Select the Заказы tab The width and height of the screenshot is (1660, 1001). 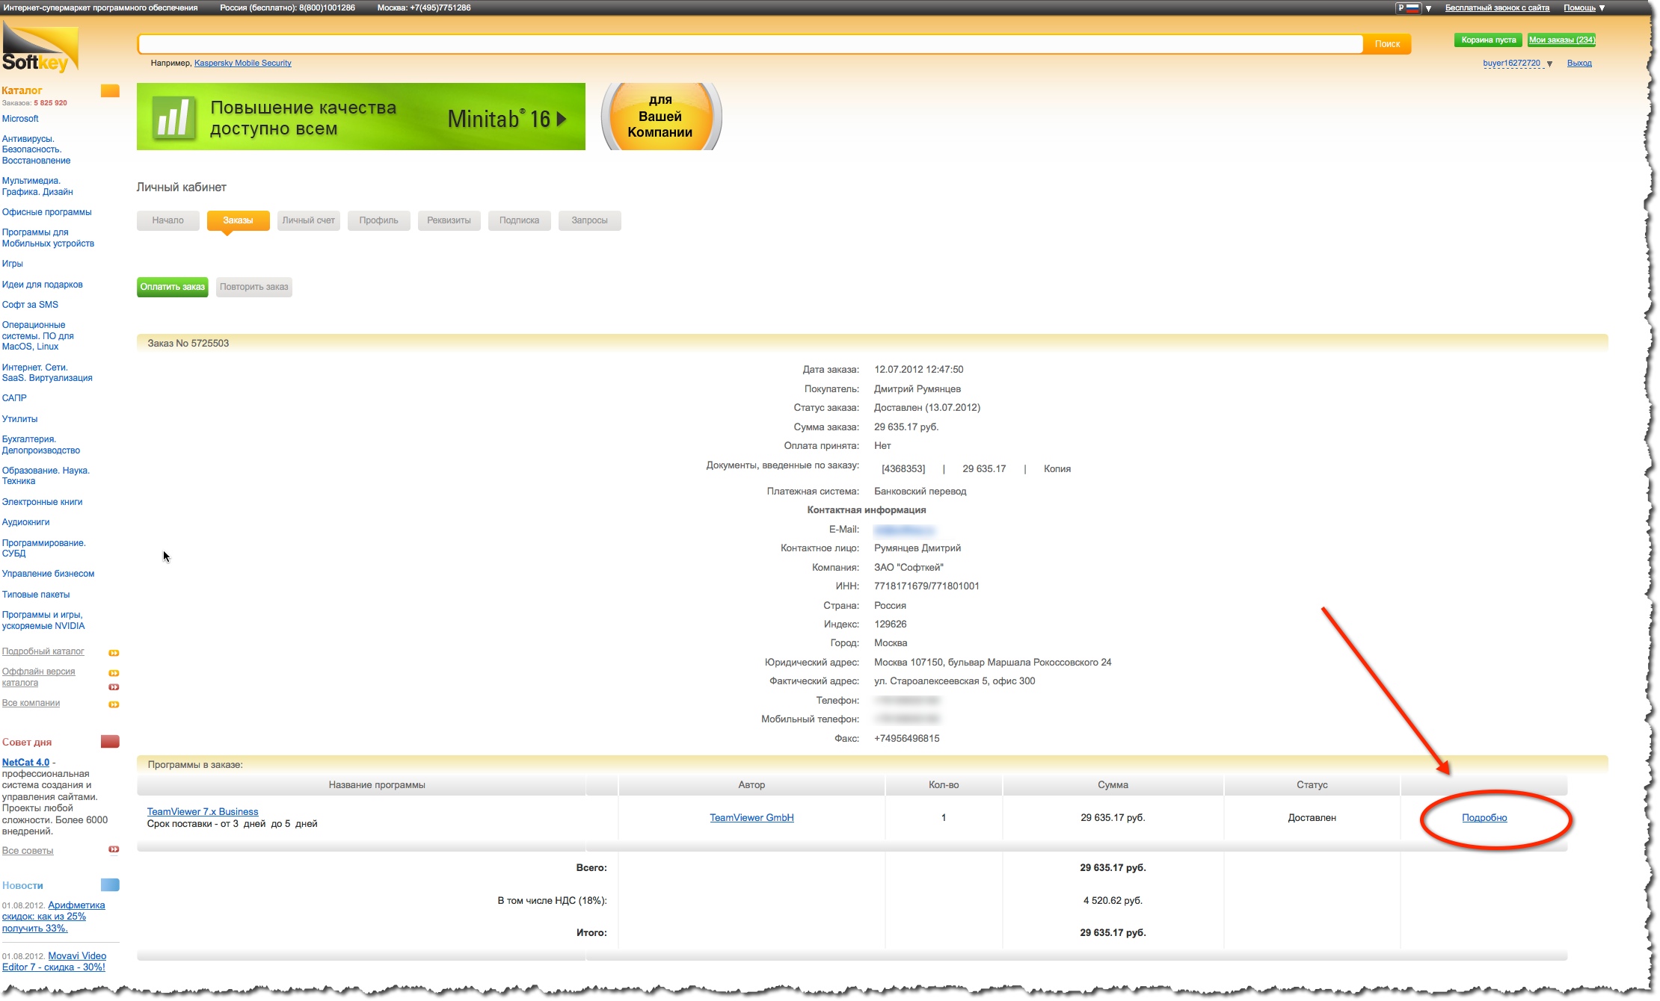(238, 220)
